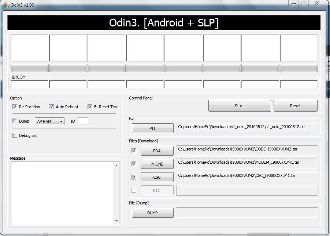The height and width of the screenshot is (236, 330).
Task: Click the Odin3 app icon in title bar
Action: click(6, 5)
